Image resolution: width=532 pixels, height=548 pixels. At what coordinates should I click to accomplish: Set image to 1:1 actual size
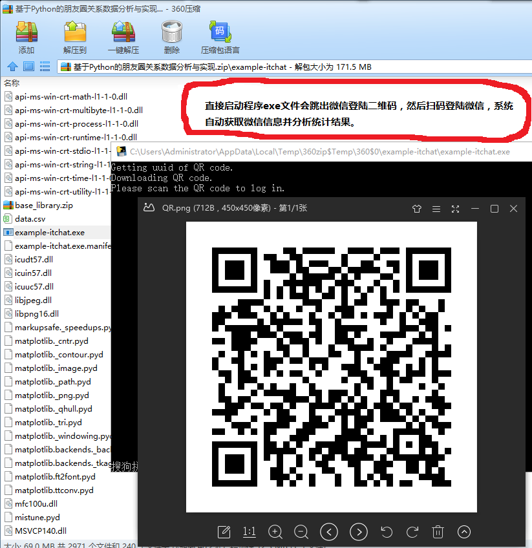click(250, 532)
